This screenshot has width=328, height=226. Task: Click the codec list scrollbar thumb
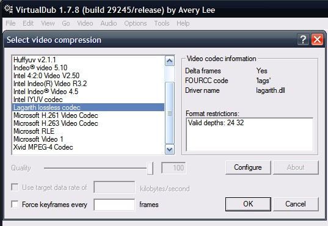click(169, 113)
